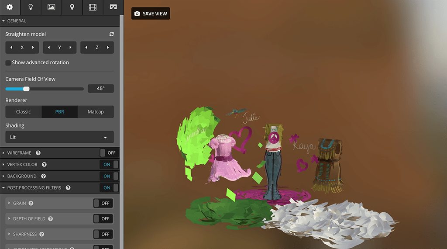Collapse Post Processing Filters section

point(3,188)
